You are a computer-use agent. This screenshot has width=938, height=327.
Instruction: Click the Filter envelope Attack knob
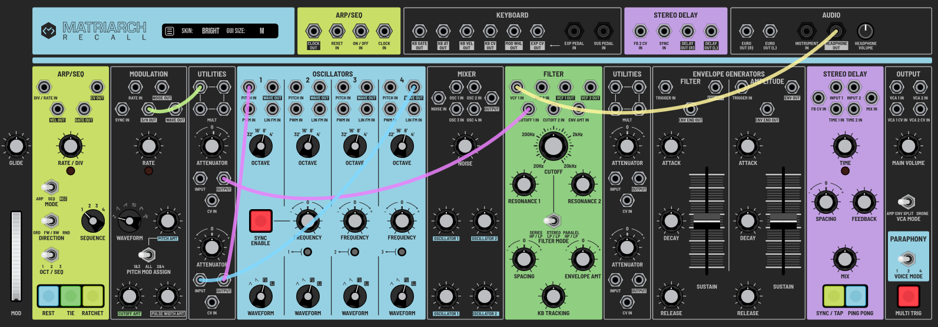[671, 146]
